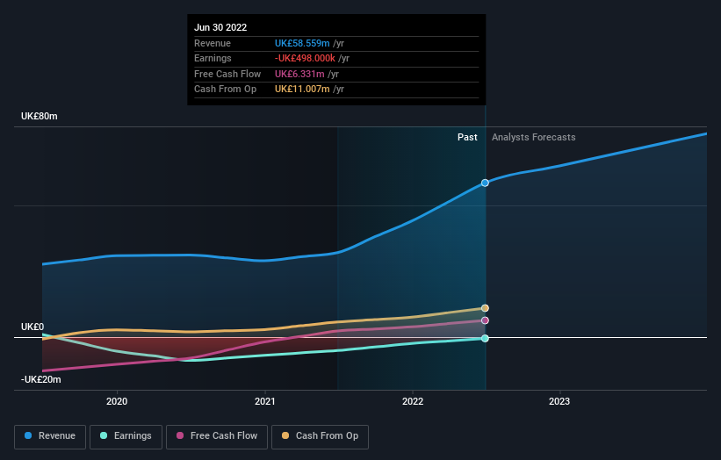Viewport: 721px width, 460px height.
Task: Click the -UK£20m y-axis label
Action: pyautogui.click(x=40, y=379)
